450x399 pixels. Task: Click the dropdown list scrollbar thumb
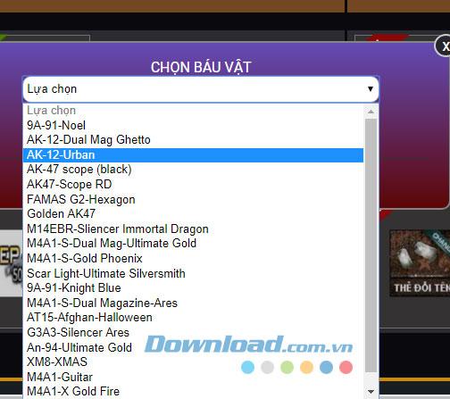(371, 245)
